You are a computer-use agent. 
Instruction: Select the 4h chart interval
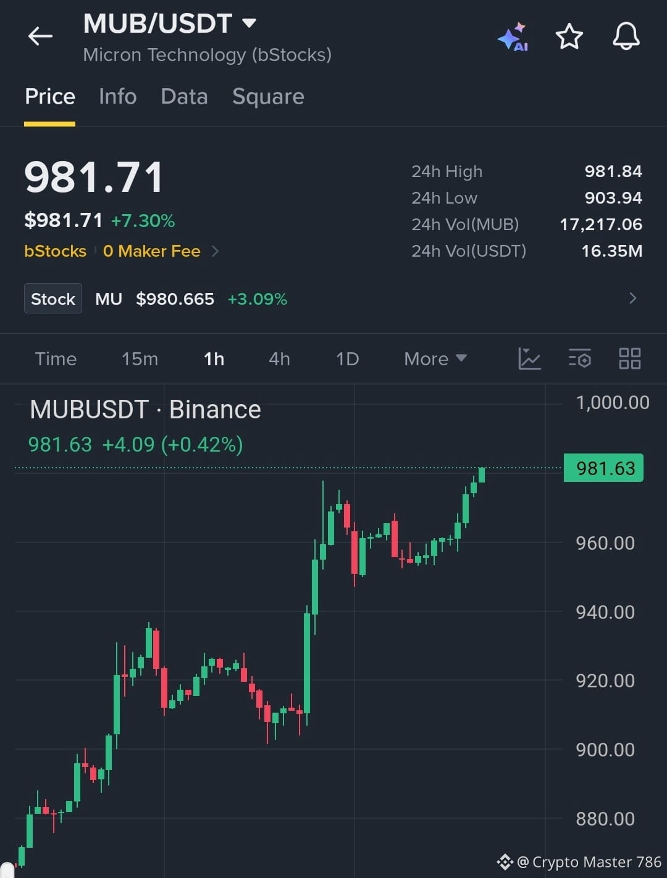tap(279, 358)
